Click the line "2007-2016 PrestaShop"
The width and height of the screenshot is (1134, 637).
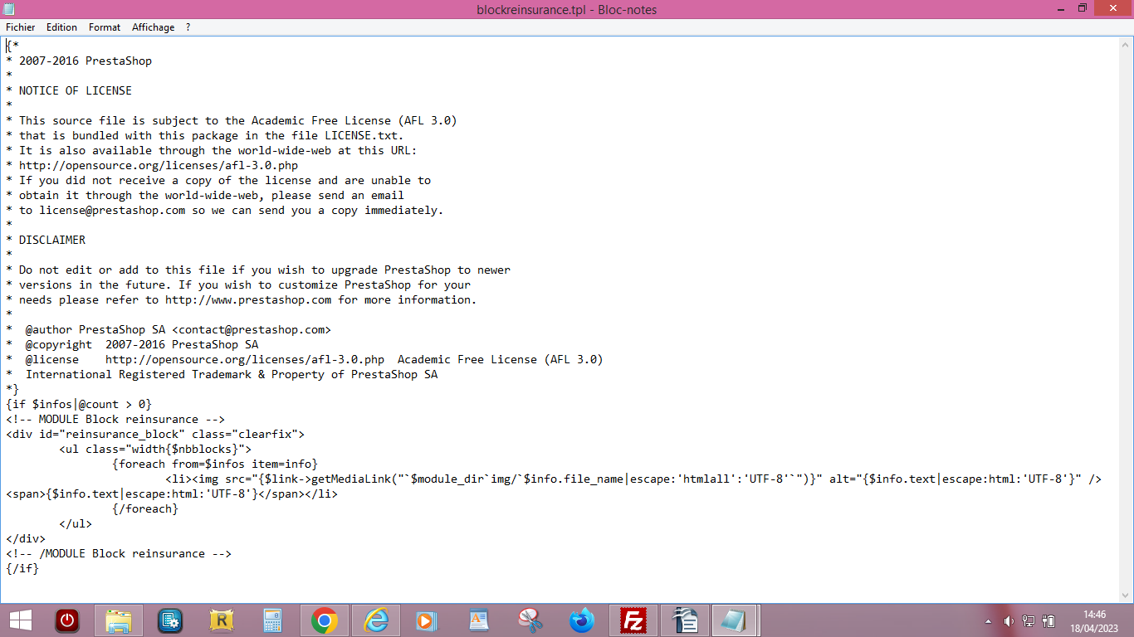tap(86, 61)
